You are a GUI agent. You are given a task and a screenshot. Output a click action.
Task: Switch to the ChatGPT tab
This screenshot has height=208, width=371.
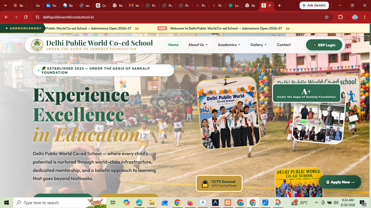(101, 5)
